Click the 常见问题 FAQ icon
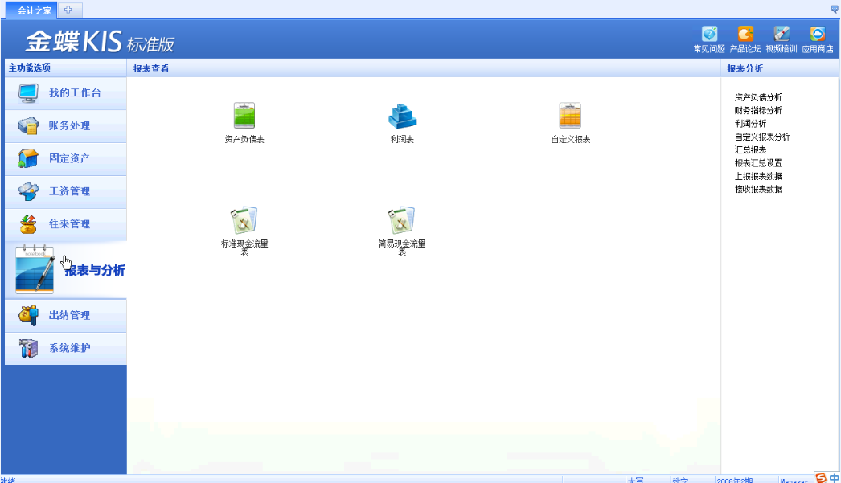 [x=709, y=34]
